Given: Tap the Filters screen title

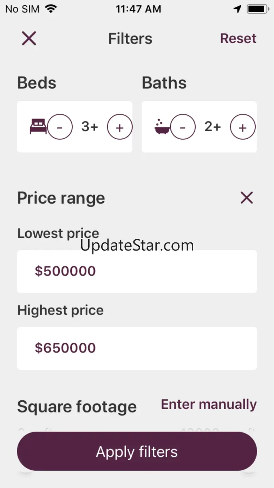Looking at the screenshot, I should pyautogui.click(x=130, y=38).
